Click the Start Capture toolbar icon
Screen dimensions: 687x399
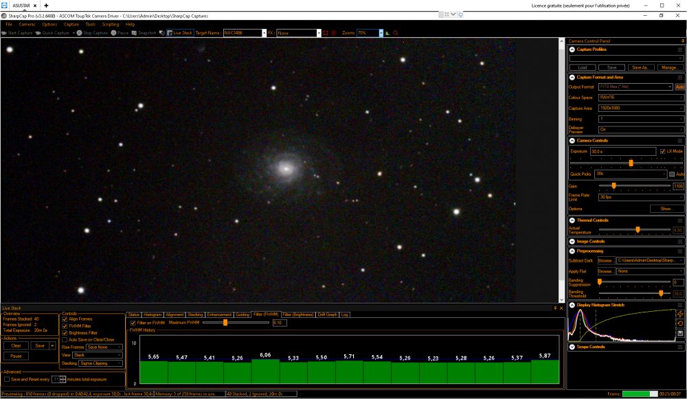point(4,33)
